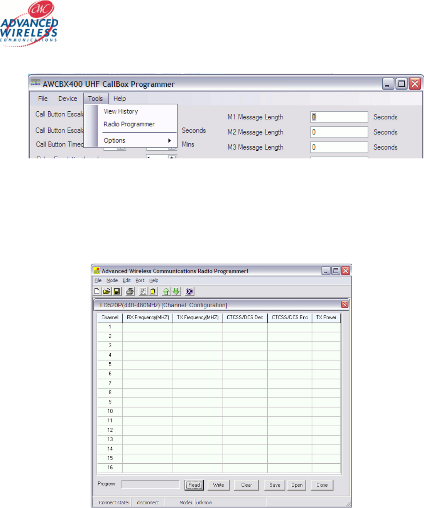Open Device menu in CallBox Programmer
This screenshot has height=508, width=424.
click(68, 99)
